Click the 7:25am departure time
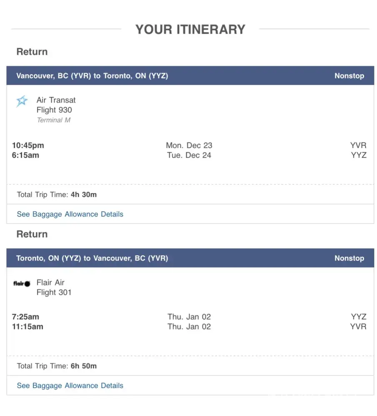 coord(25,317)
